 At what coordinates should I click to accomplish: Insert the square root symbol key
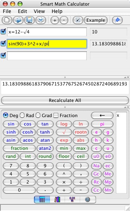(x=64, y=132)
